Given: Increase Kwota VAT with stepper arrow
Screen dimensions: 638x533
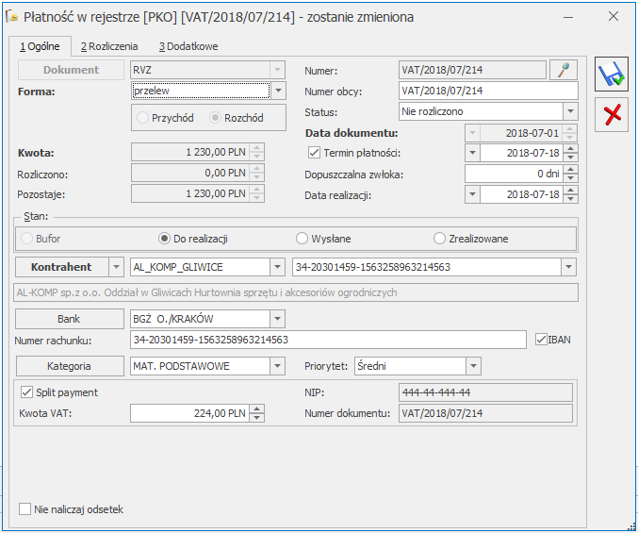Looking at the screenshot, I should click(257, 408).
